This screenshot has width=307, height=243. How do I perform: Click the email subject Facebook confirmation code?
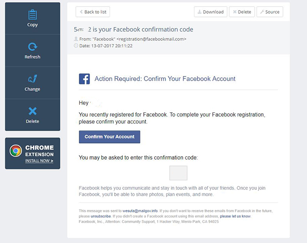134,30
